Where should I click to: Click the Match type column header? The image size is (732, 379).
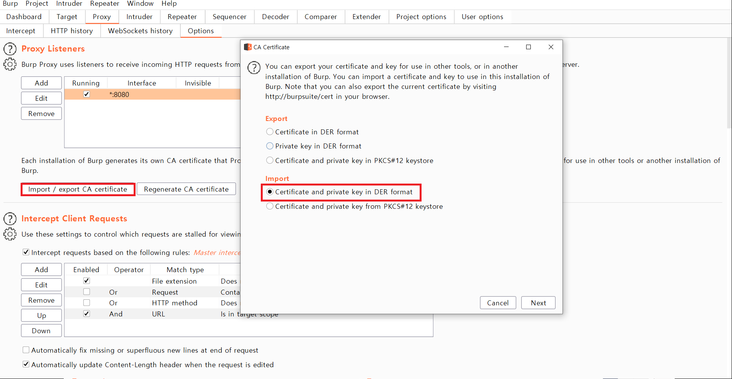tap(185, 269)
